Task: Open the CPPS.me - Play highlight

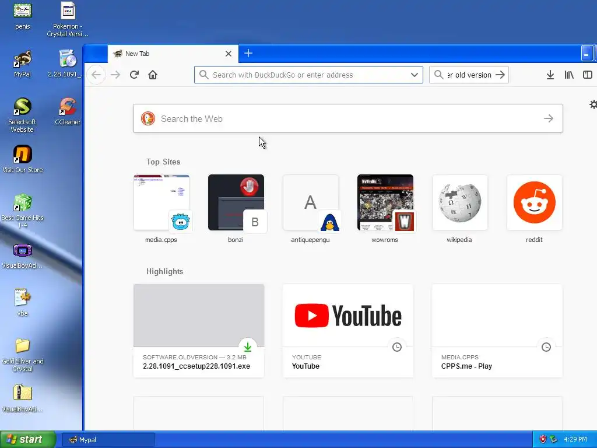Action: coord(497,331)
